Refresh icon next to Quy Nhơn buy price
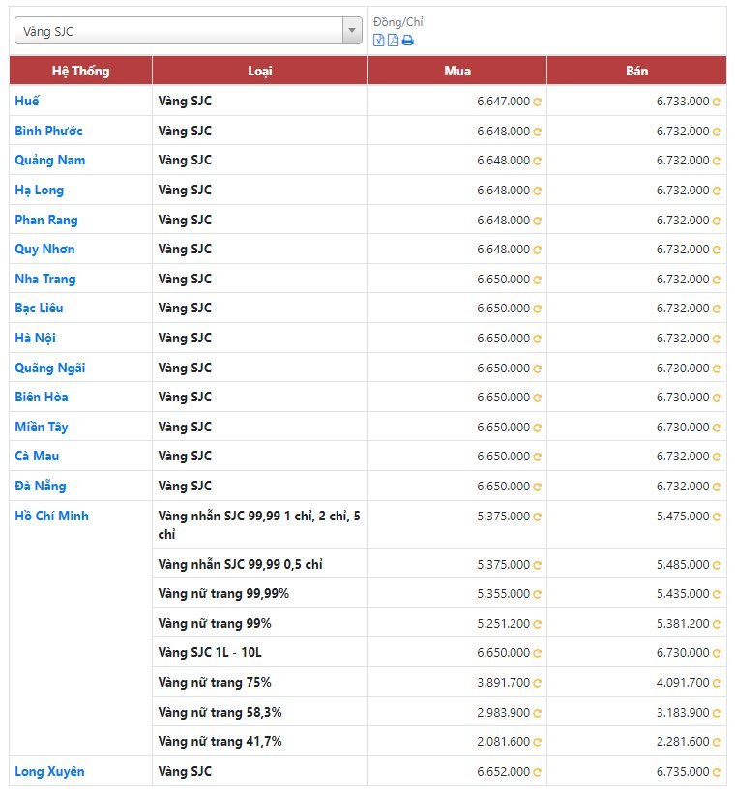The width and height of the screenshot is (735, 798). pos(537,250)
